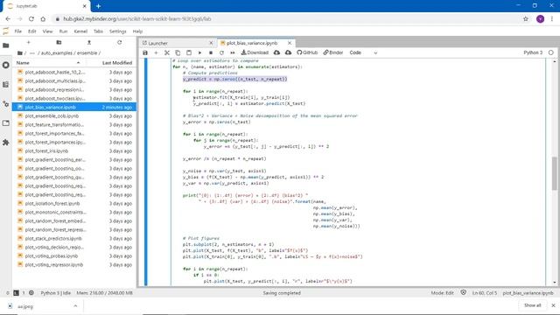
Task: Open the Running Terminals and Kernels sidebar icon
Action: pyautogui.click(x=6, y=65)
